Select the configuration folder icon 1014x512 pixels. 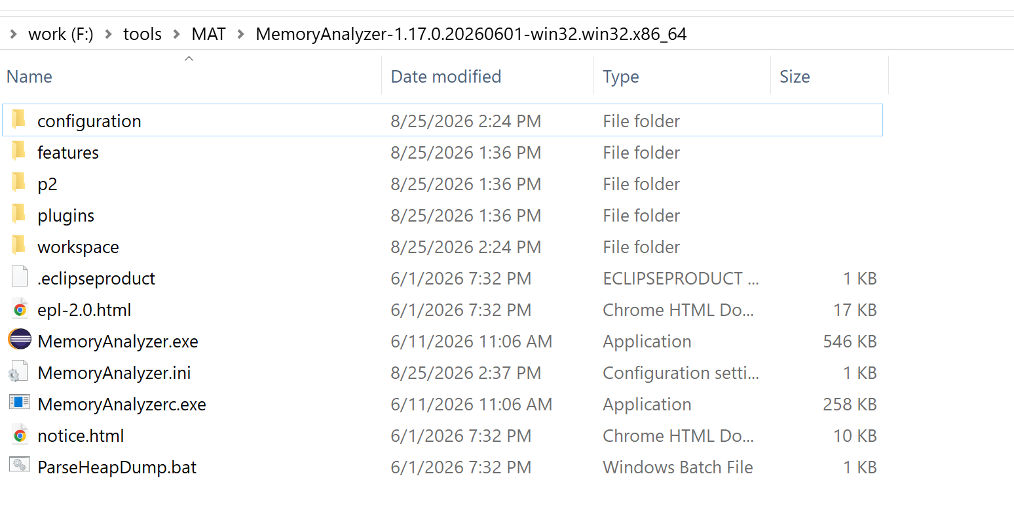(18, 119)
